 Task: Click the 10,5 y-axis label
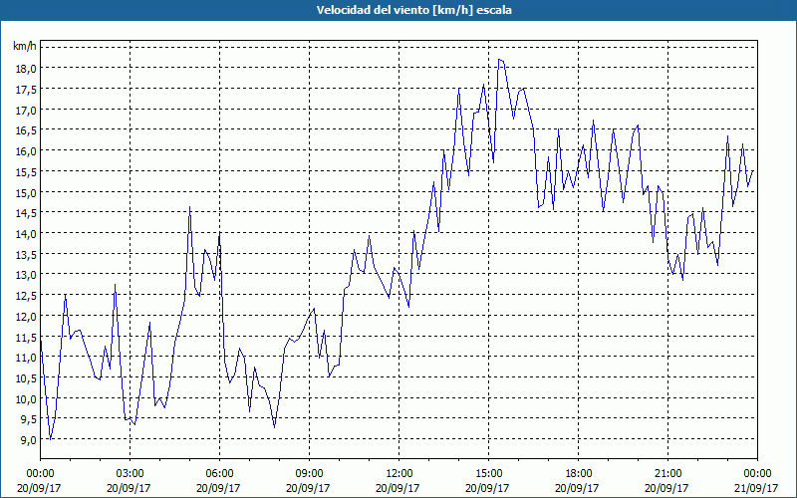(x=25, y=378)
